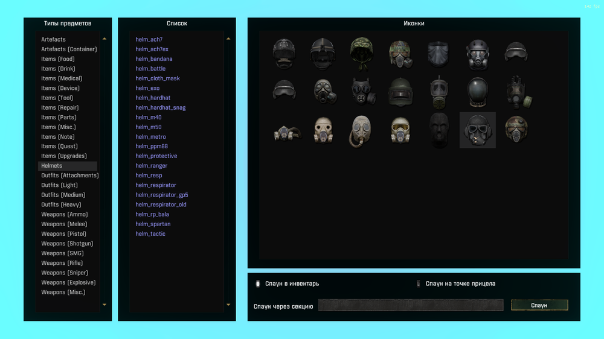Pick the hardhat icon beside the M40 gas mask

click(284, 90)
